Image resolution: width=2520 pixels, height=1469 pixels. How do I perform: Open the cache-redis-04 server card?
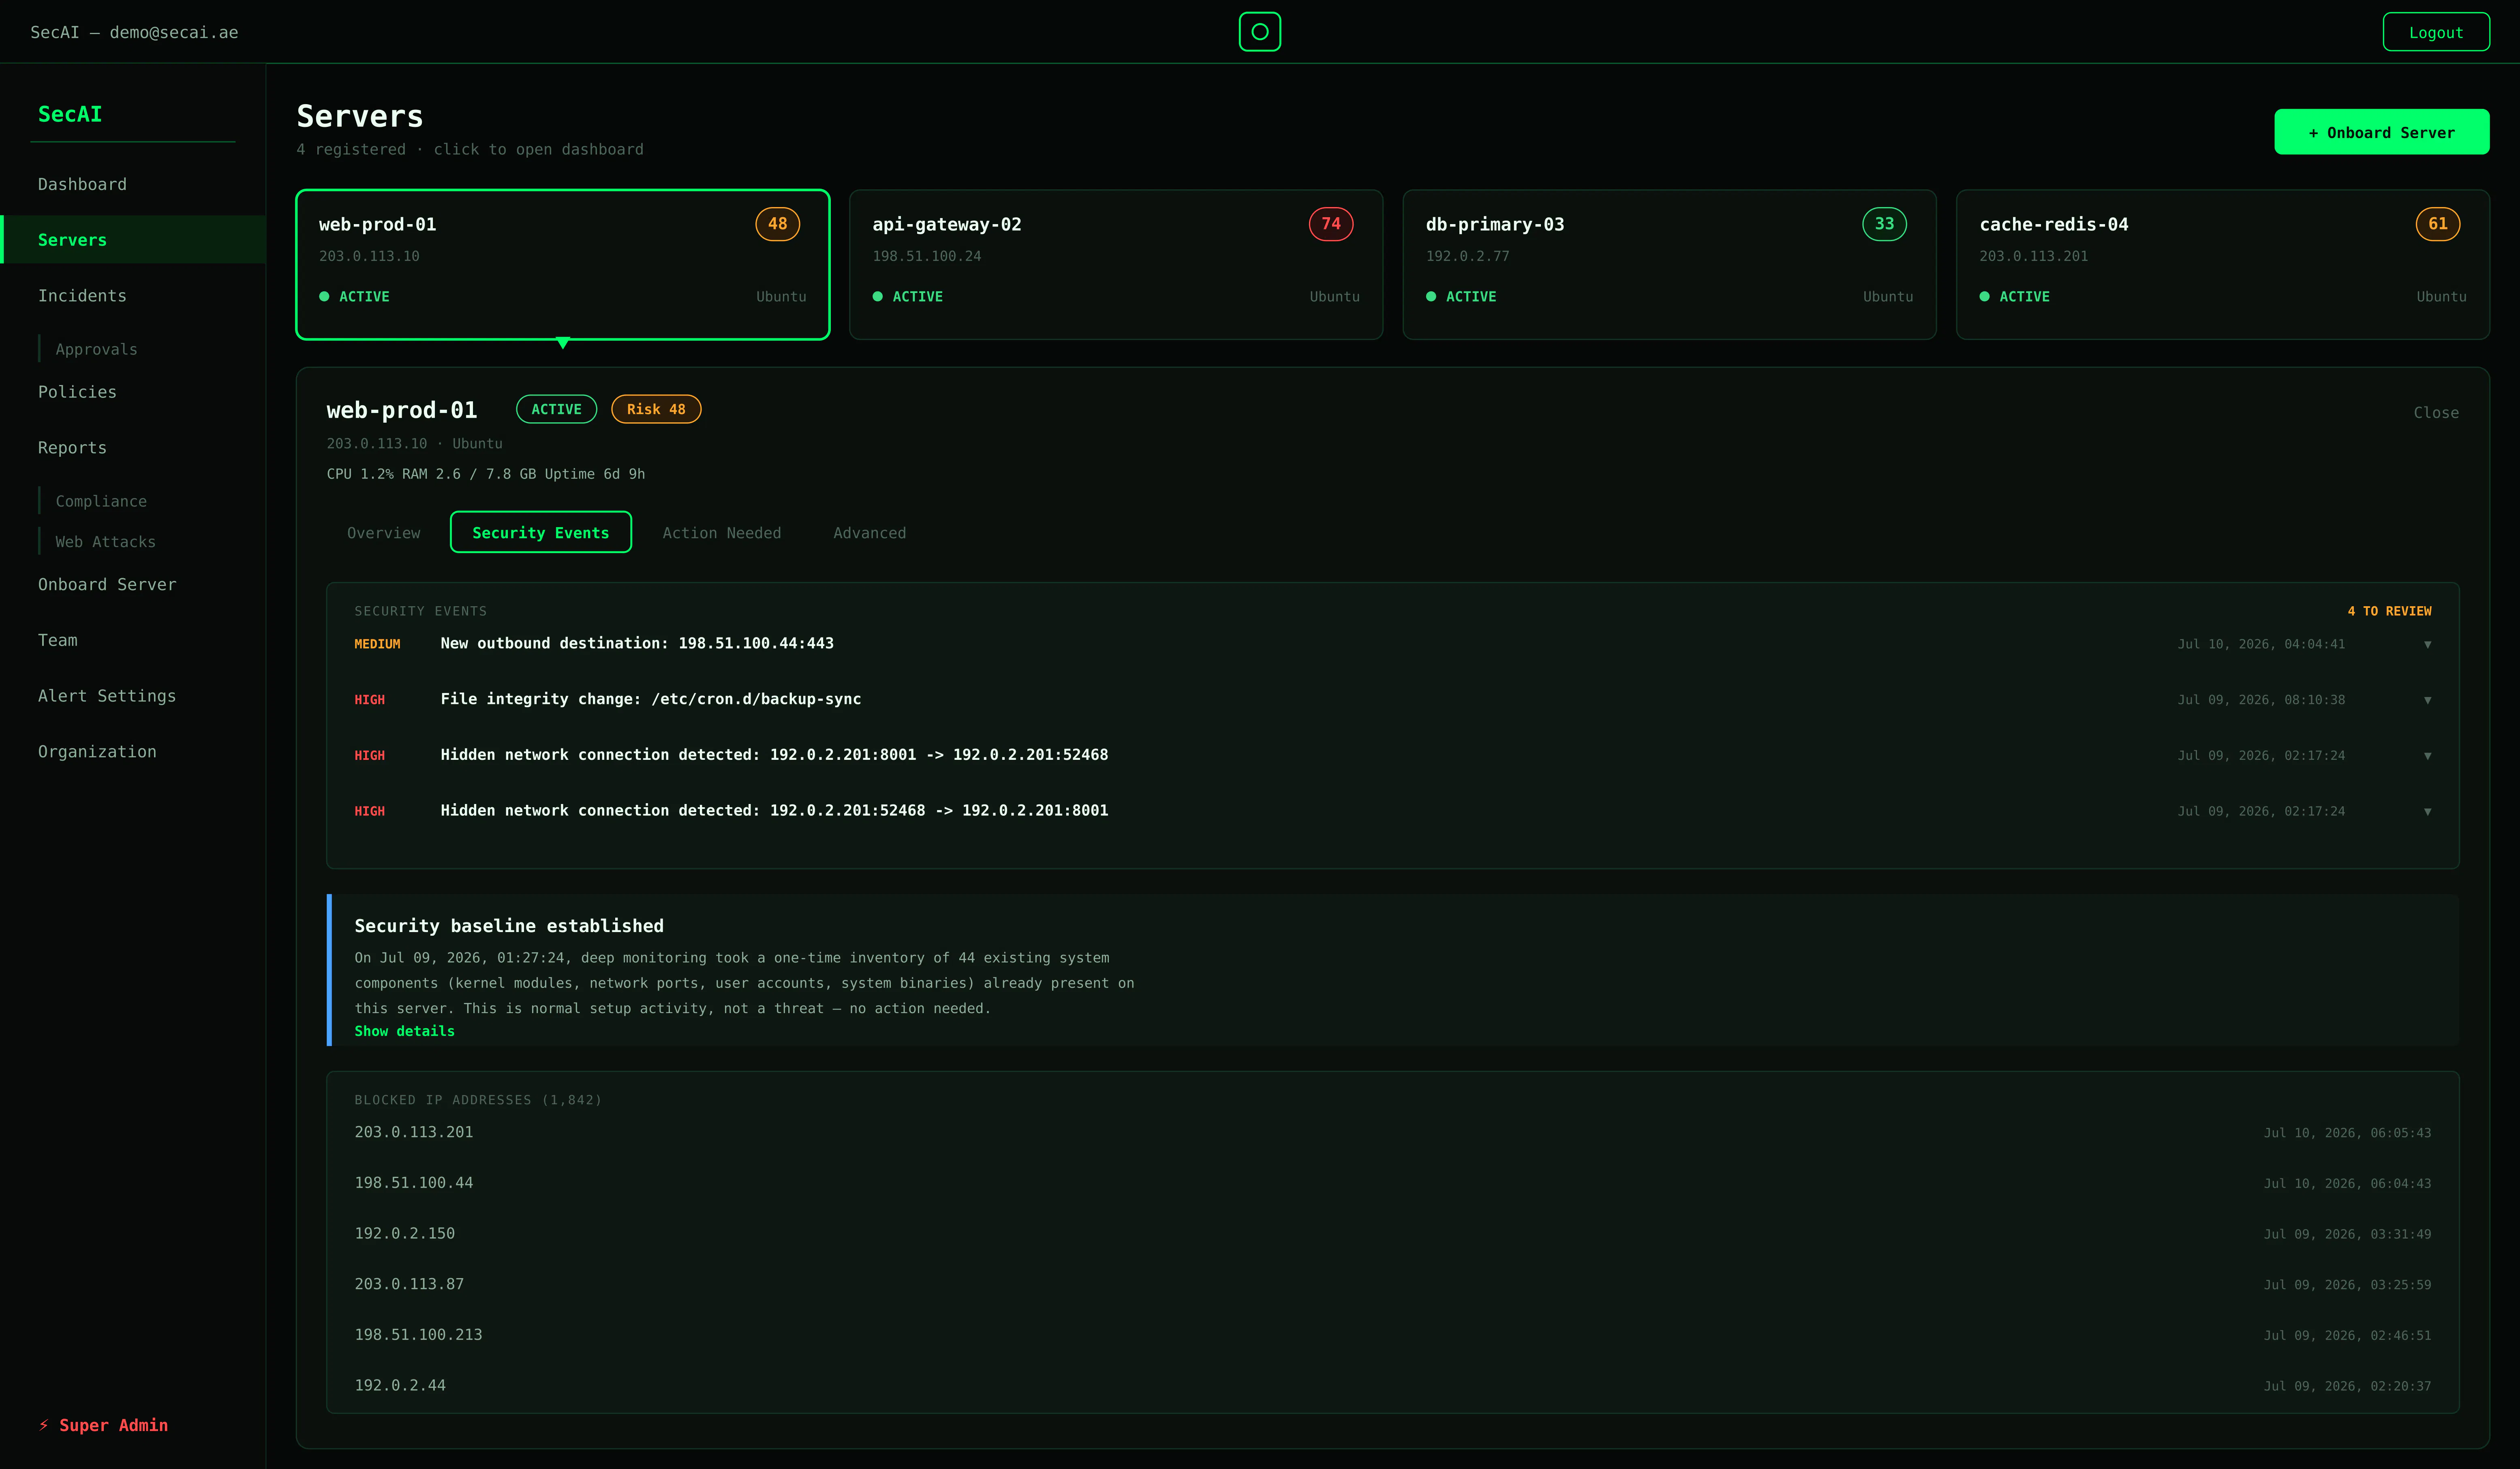coord(2223,265)
